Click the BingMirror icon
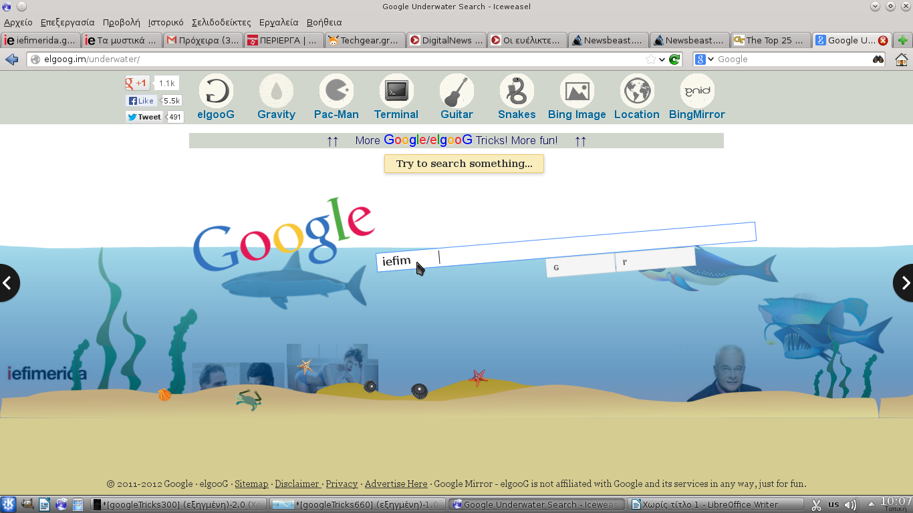 coord(696,91)
